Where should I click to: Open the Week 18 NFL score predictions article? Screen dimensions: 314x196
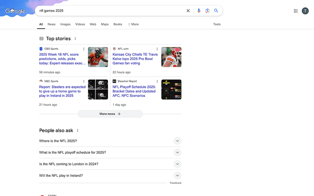62,59
